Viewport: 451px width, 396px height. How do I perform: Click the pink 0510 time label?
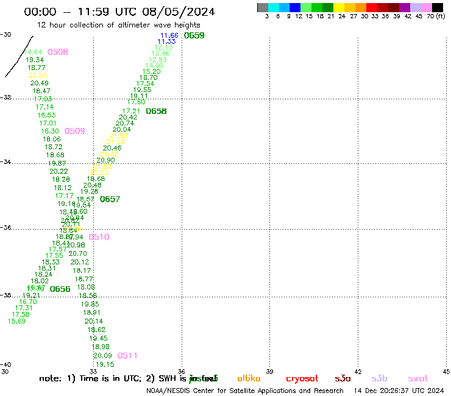tap(99, 237)
